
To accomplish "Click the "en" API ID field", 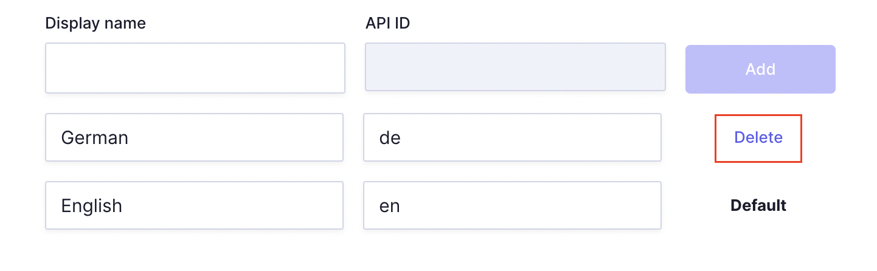I will [512, 205].
